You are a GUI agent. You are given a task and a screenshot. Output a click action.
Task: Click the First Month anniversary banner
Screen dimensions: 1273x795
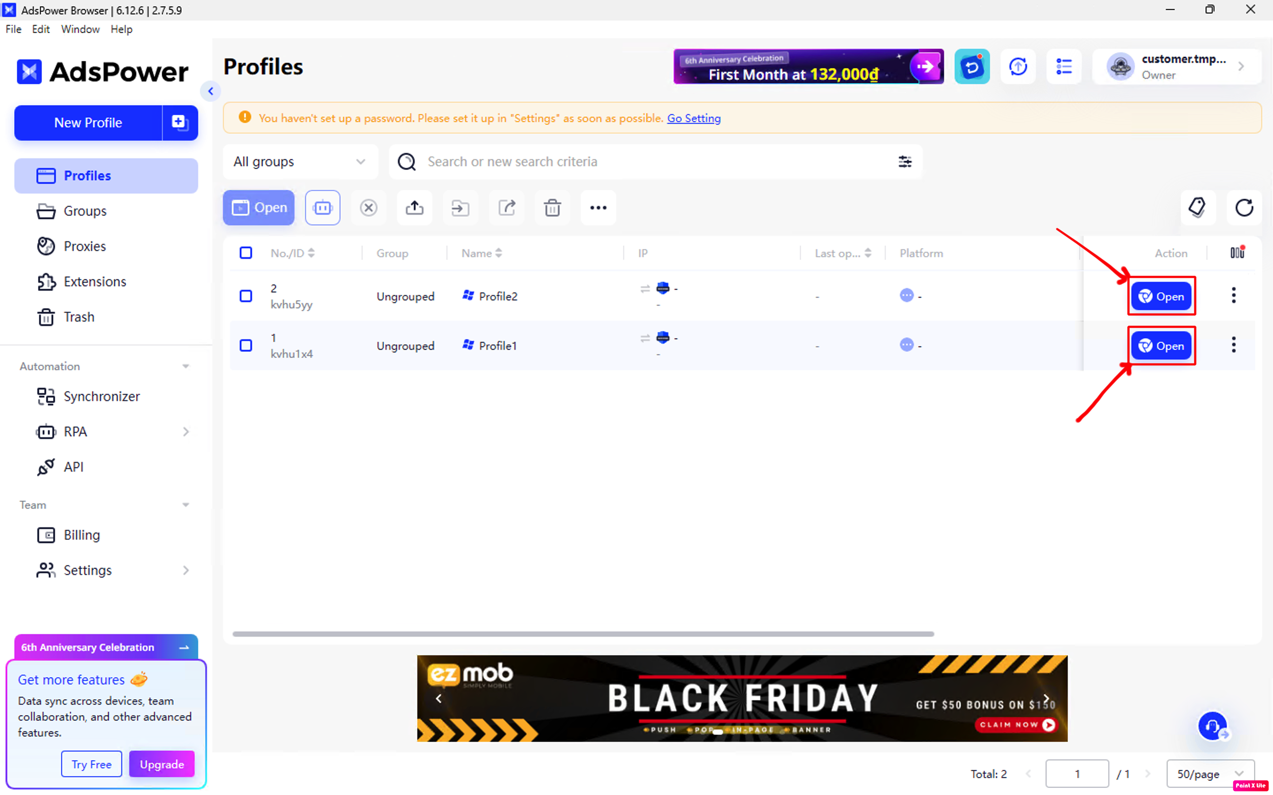pyautogui.click(x=808, y=67)
